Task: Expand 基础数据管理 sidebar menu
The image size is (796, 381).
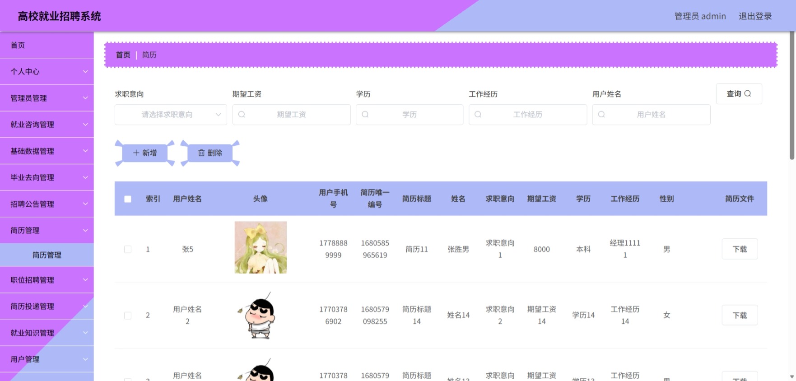Action: point(47,151)
